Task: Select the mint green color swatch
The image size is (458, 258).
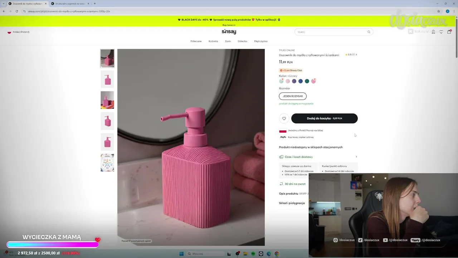Action: tap(281, 81)
